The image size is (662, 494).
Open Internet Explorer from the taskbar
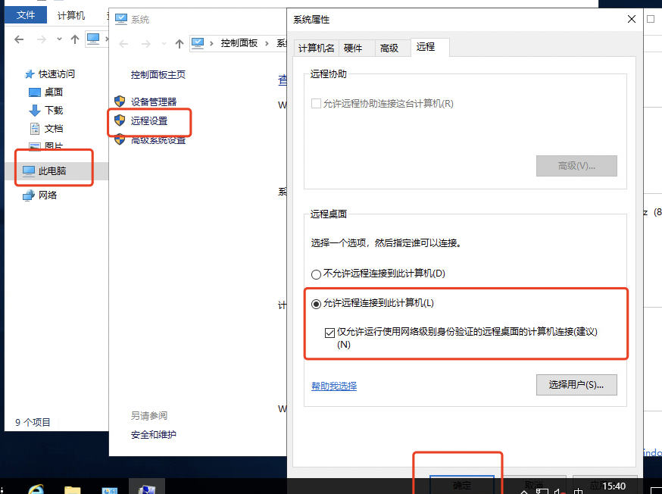point(35,489)
